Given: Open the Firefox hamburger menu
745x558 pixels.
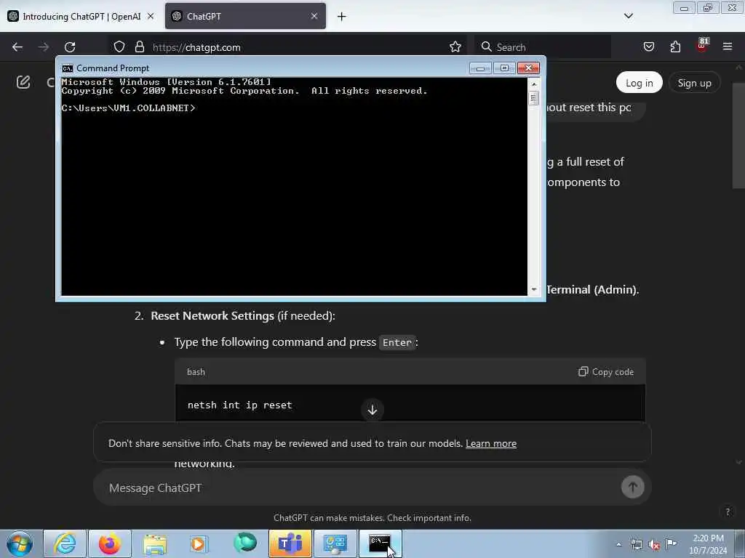Looking at the screenshot, I should 728,46.
